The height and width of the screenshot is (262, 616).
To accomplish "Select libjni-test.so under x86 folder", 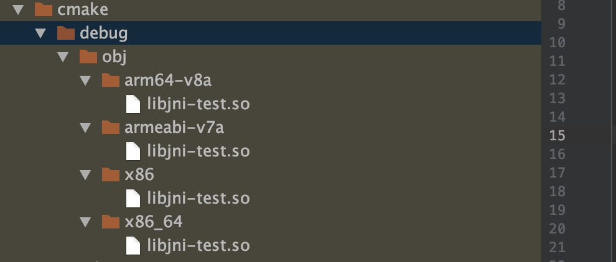I will point(198,198).
